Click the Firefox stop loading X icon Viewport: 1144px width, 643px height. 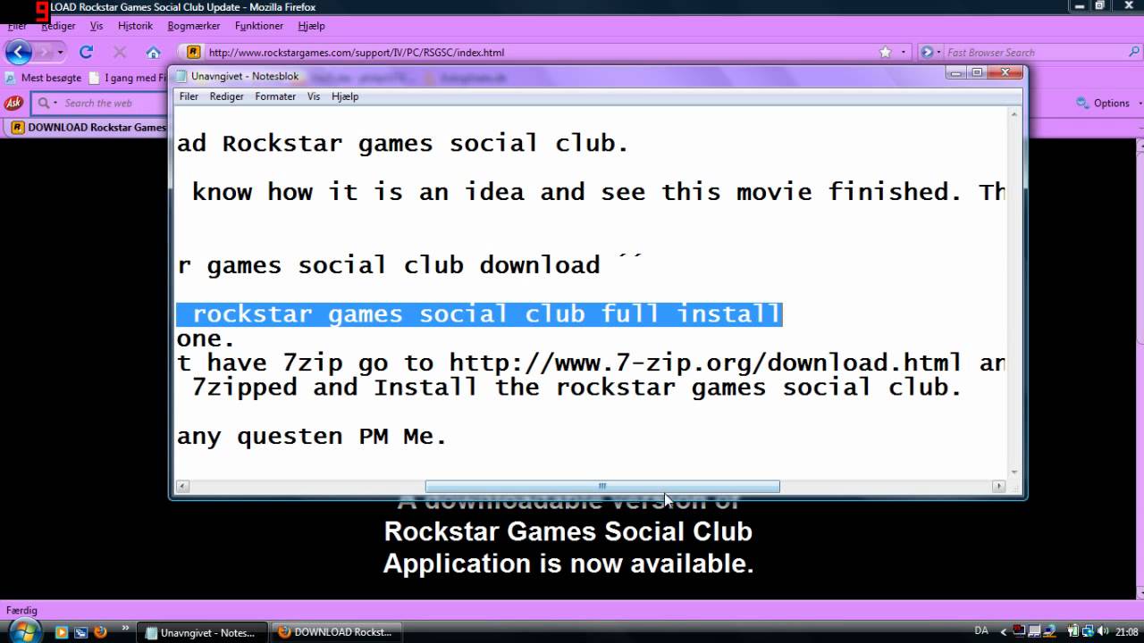pos(120,52)
